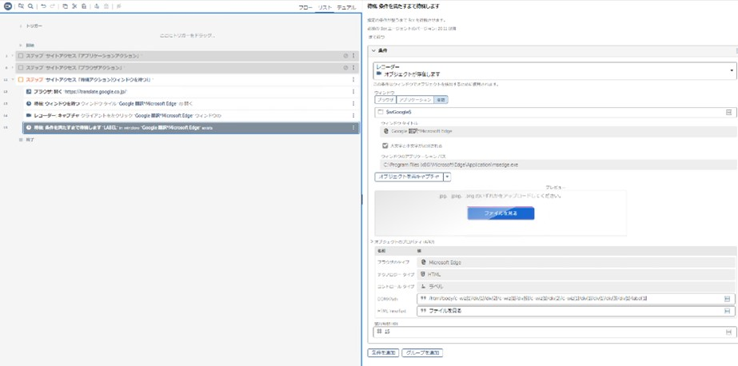This screenshot has width=738, height=366.
Task: Click the Undo icon in the toolbar
Action: coord(43,6)
